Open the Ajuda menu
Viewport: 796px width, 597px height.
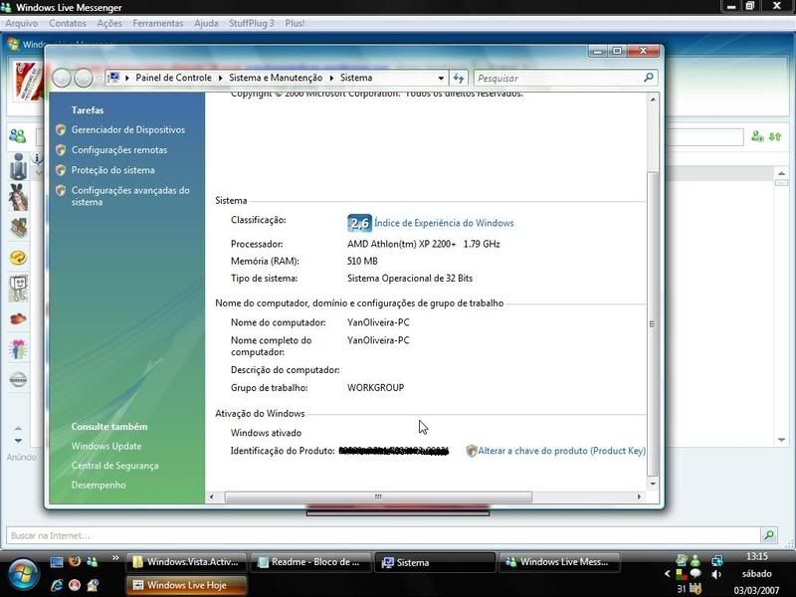(x=206, y=23)
